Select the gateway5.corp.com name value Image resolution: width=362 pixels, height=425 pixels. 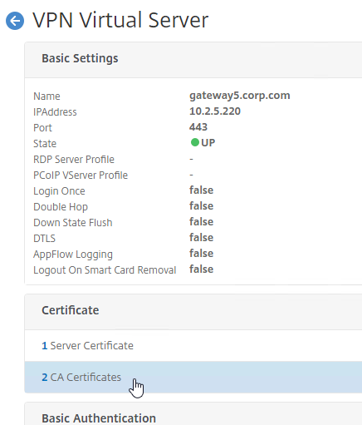pos(240,96)
